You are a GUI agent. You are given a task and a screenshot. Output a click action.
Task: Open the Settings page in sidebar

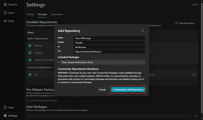point(12,116)
